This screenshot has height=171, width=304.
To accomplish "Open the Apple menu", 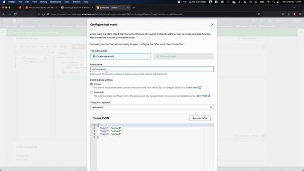I will click(x=4, y=2).
